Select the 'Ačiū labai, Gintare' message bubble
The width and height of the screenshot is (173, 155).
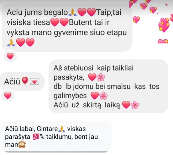(x=56, y=137)
